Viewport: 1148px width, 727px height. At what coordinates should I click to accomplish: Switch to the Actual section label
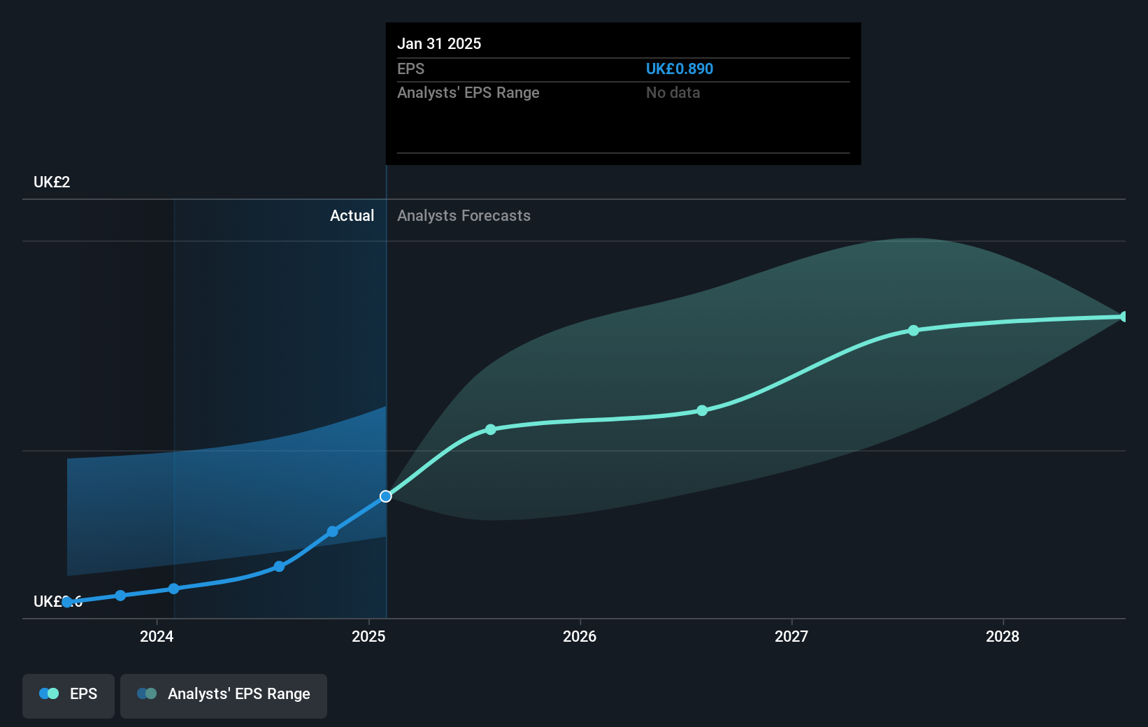point(352,216)
